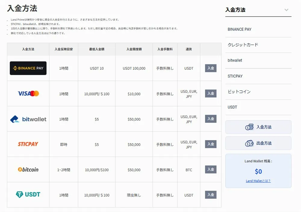Click the Land Wallet 残高 label

click(258, 161)
